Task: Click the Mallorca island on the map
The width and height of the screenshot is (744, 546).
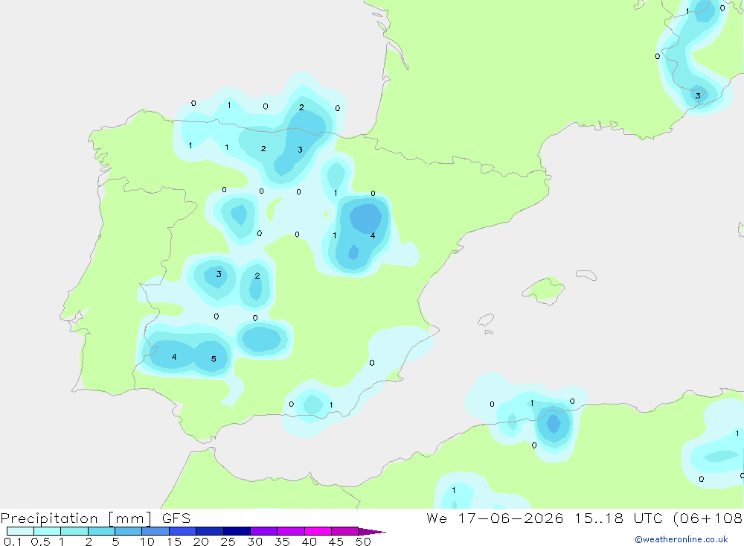Action: click(x=544, y=290)
